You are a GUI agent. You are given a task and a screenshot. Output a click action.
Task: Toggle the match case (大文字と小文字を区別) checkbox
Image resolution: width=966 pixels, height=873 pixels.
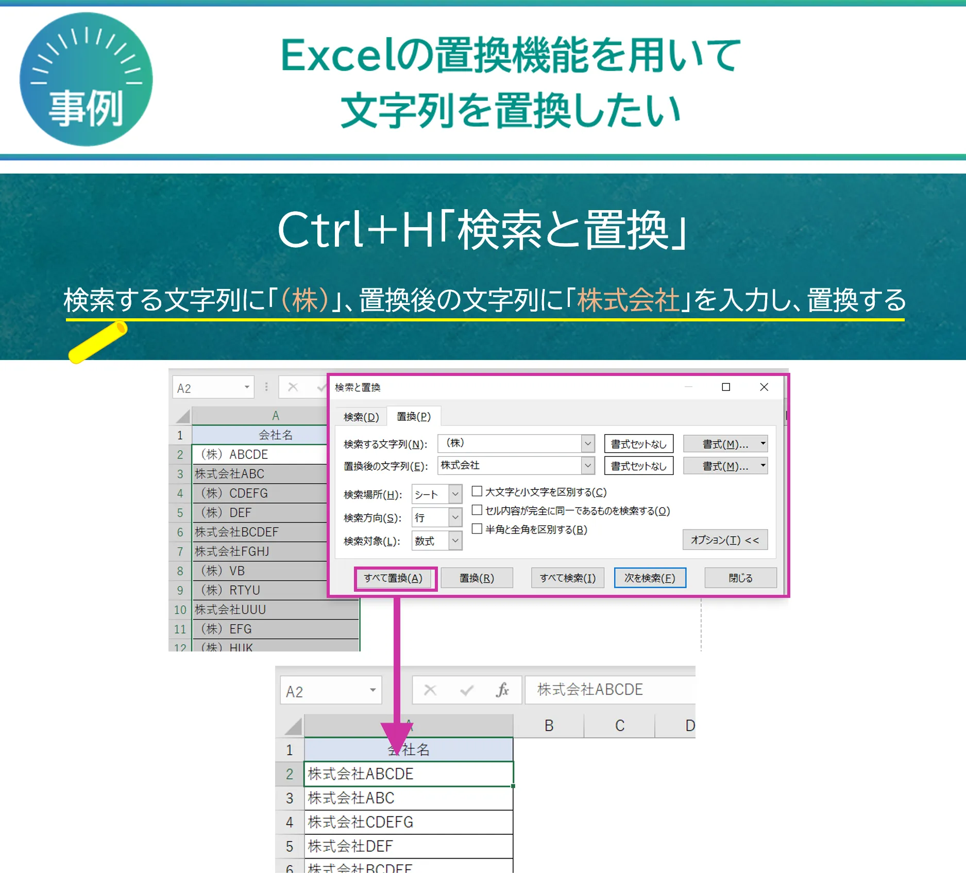pos(477,491)
